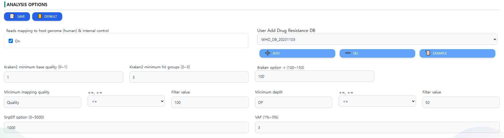Click the yellow page icon on the DEFAULT button
The image size is (504, 138).
click(x=40, y=16)
